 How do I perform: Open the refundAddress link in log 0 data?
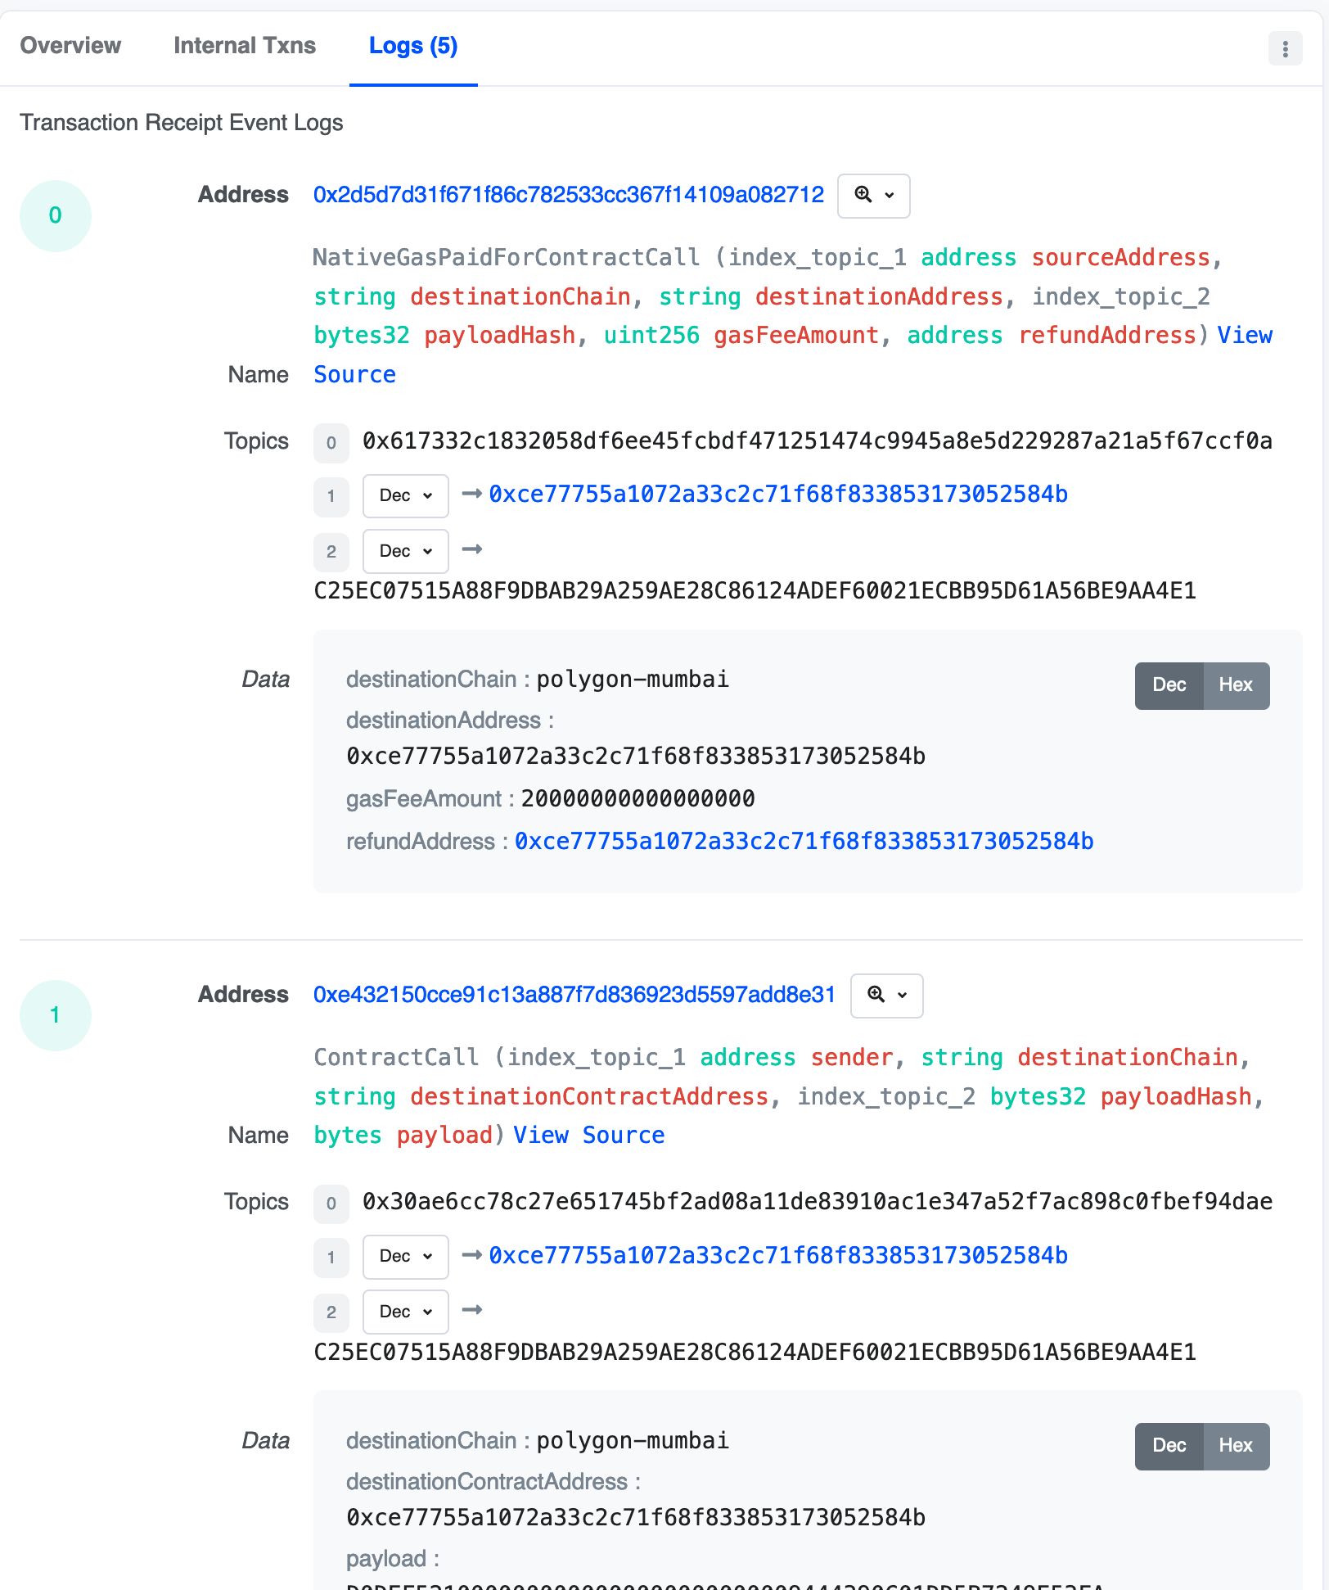[804, 841]
